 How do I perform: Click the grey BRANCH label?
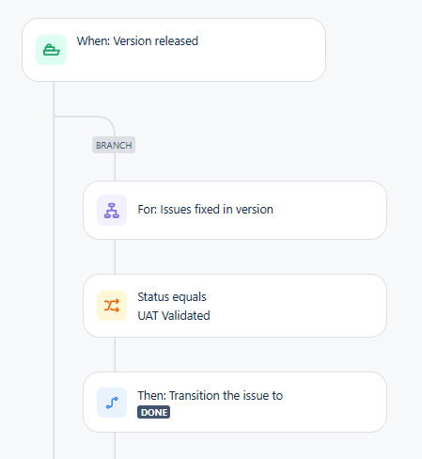click(114, 145)
